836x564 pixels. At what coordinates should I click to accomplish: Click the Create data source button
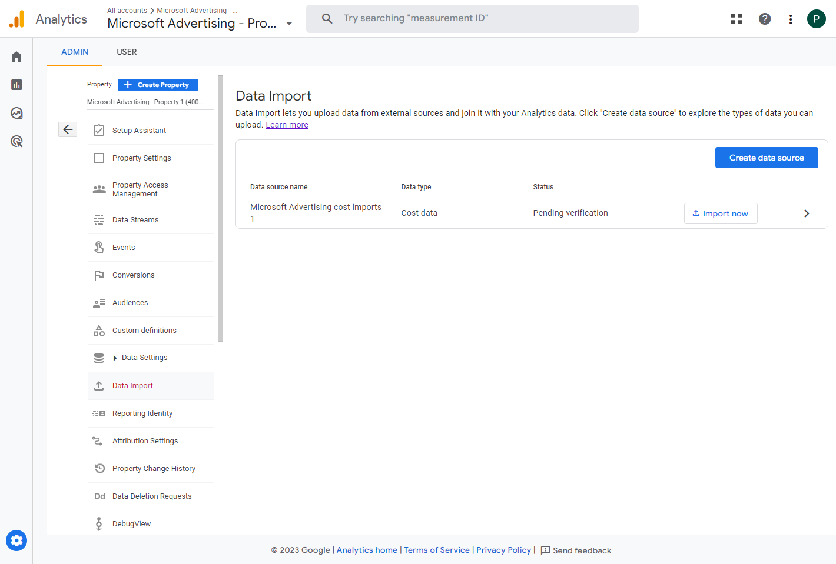pyautogui.click(x=766, y=158)
